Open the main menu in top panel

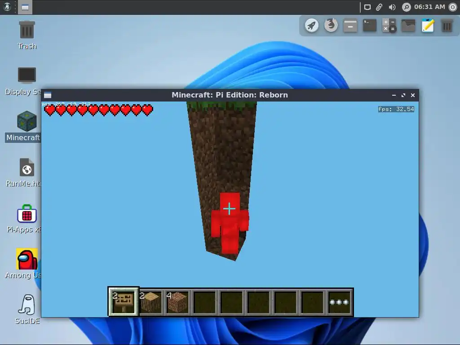pos(7,7)
